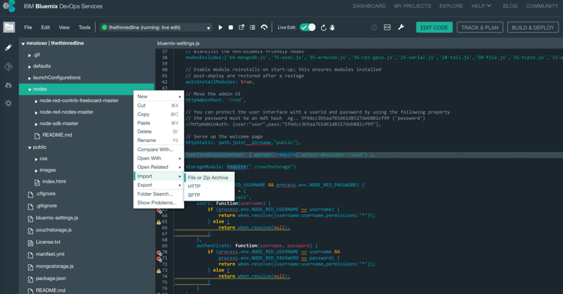
Task: Choose Compare With... in context menu
Action: [159, 149]
